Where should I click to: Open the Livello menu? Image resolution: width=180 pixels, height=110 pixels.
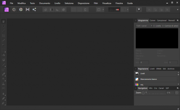pos(57,3)
